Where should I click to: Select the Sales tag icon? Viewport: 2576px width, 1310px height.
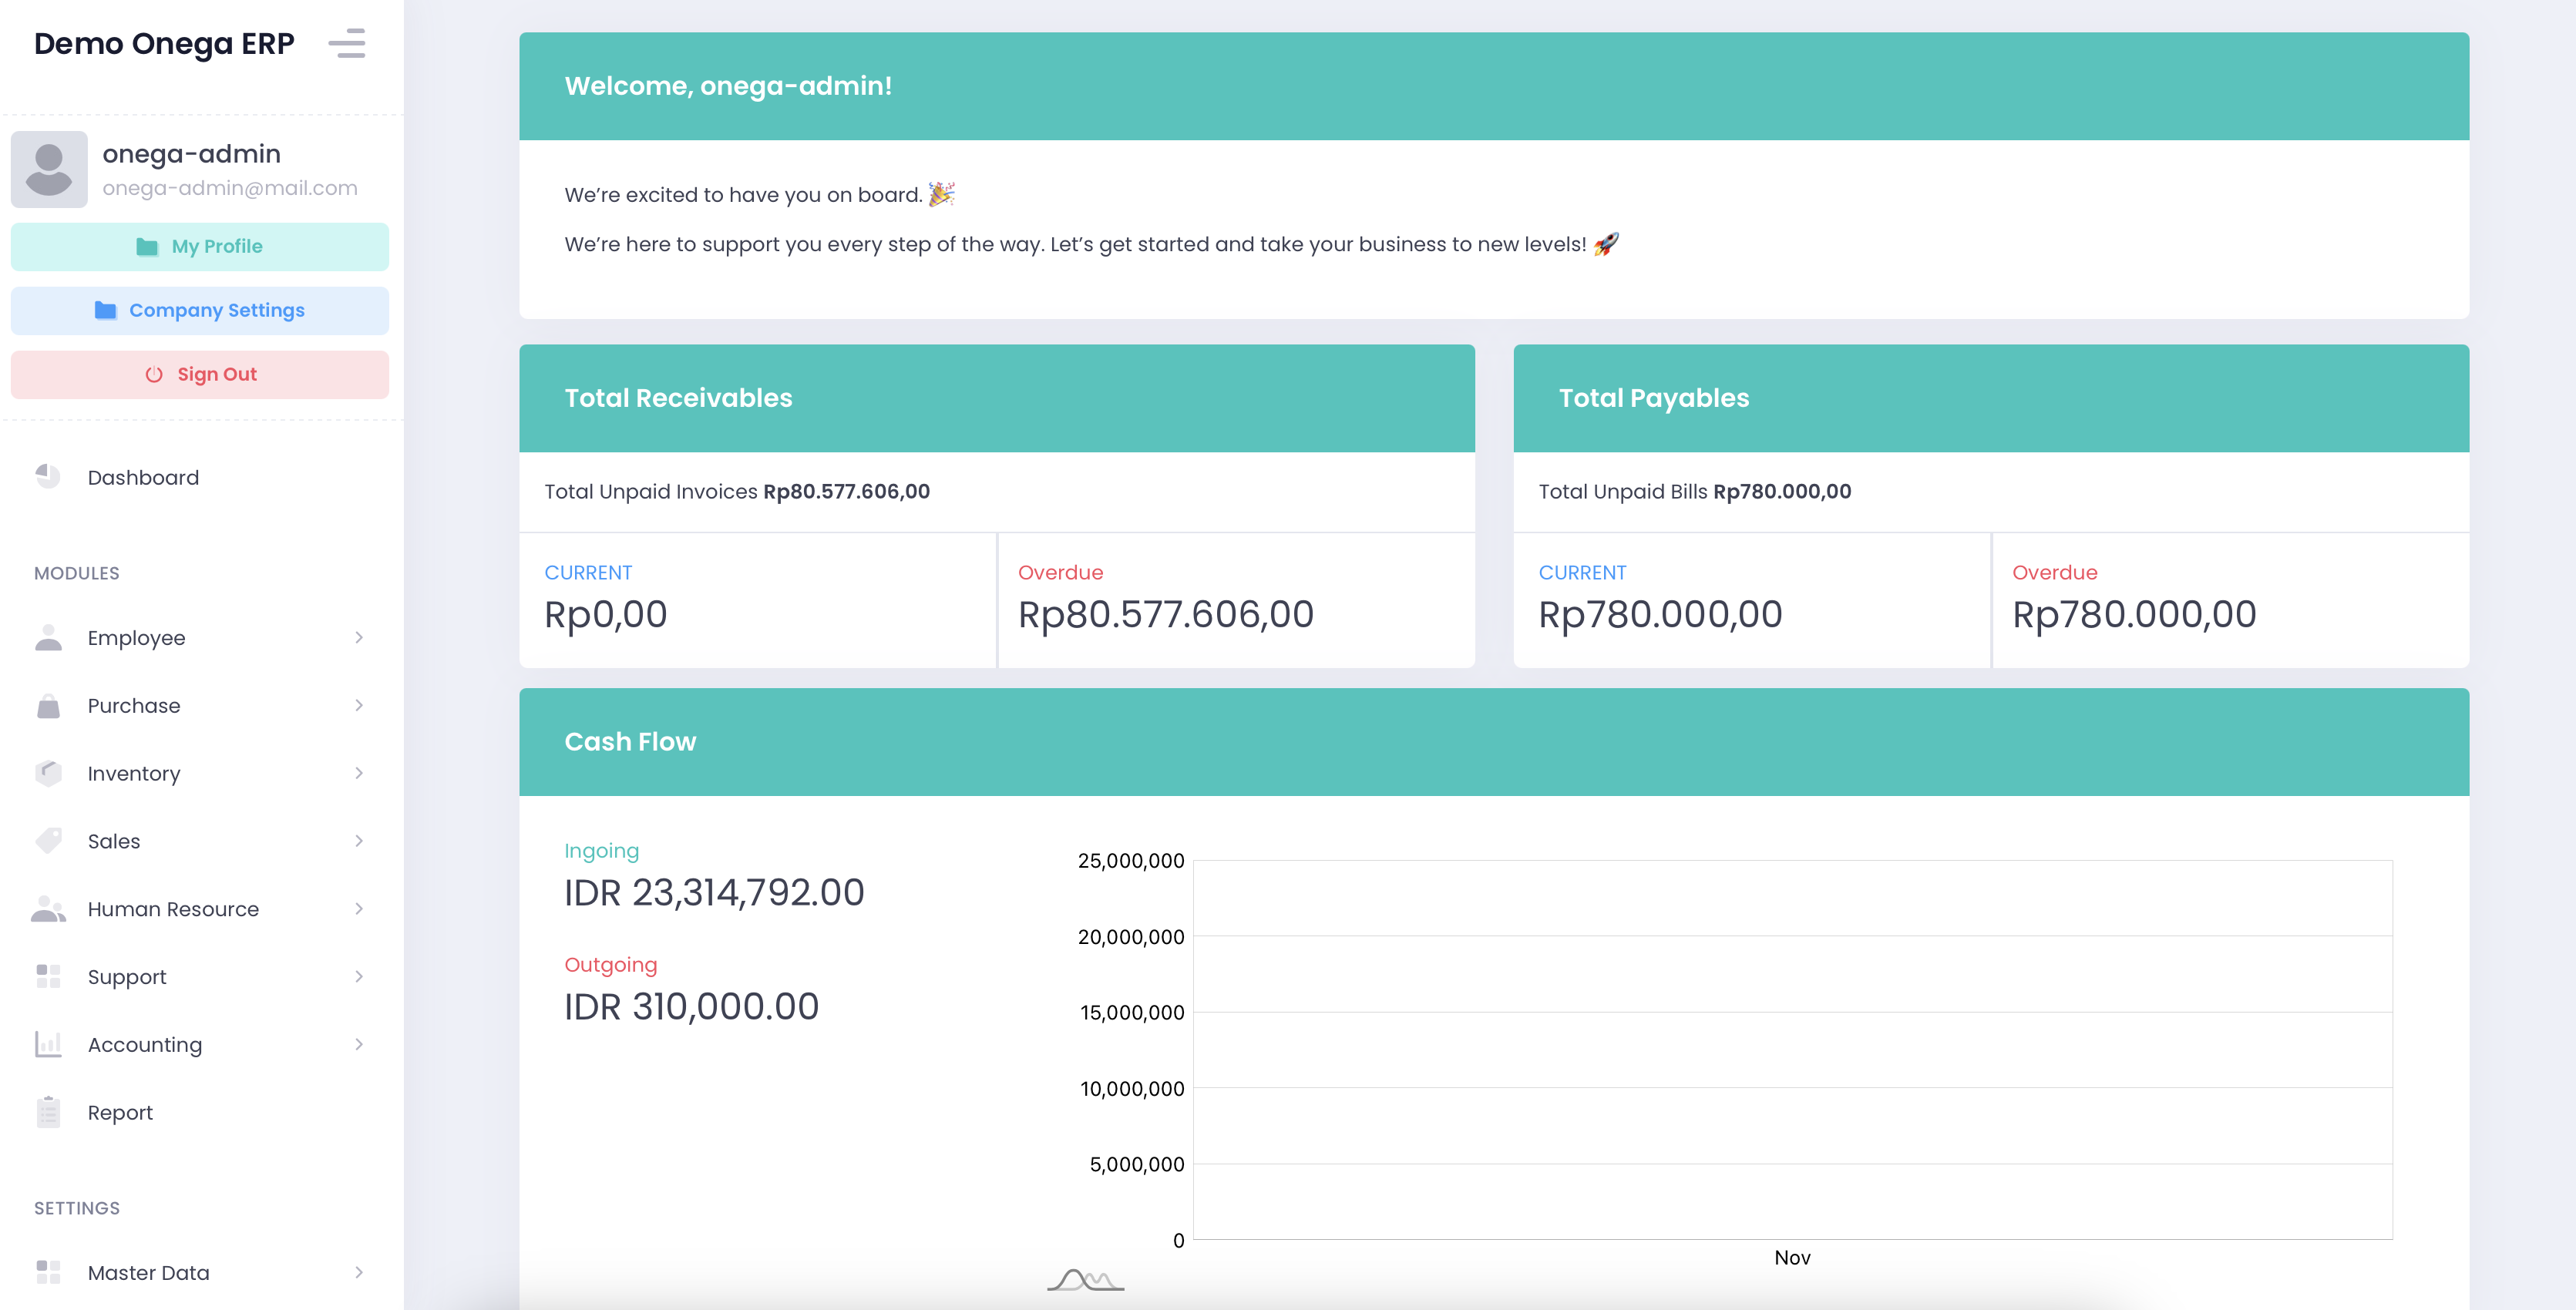point(49,841)
